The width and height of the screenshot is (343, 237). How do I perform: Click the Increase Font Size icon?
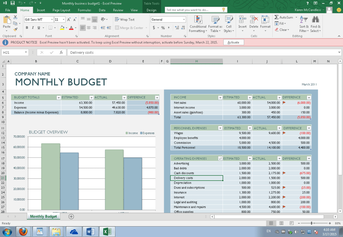click(69, 19)
